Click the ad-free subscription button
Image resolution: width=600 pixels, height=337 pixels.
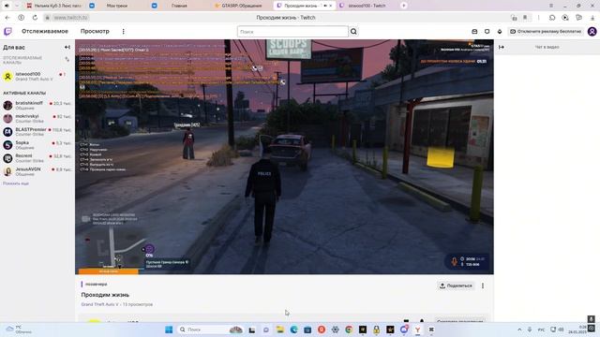tap(546, 31)
